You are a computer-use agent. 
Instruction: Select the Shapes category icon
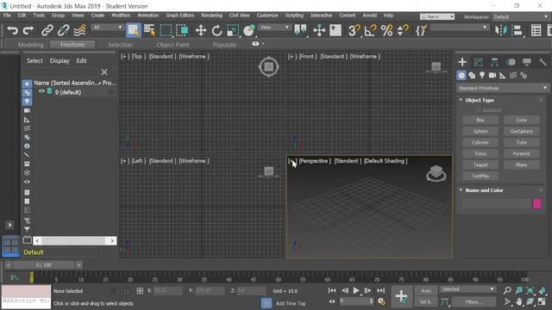click(x=472, y=76)
